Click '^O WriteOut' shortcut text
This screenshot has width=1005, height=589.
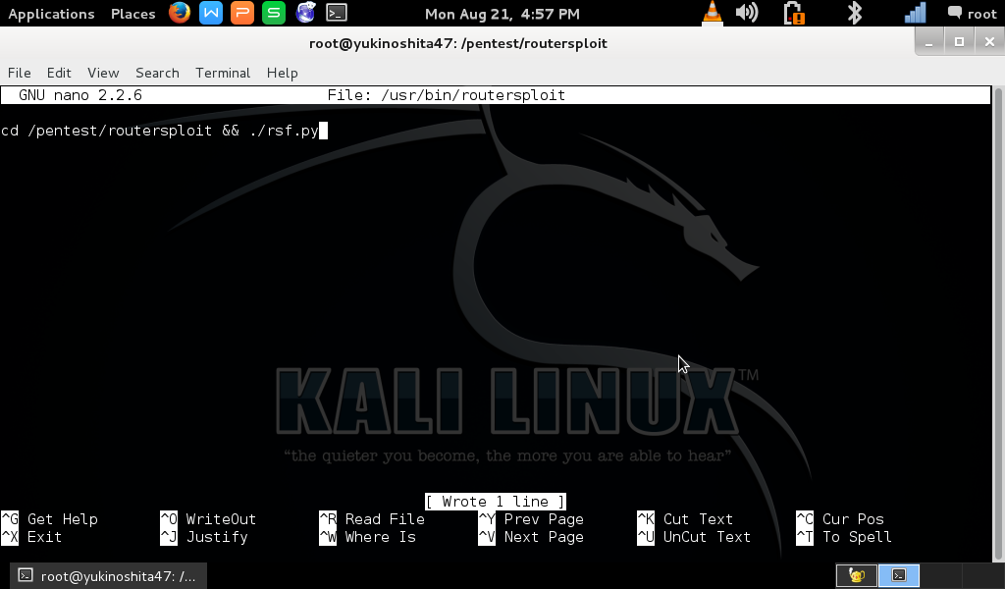(x=208, y=519)
